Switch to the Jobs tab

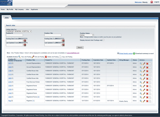point(7,18)
